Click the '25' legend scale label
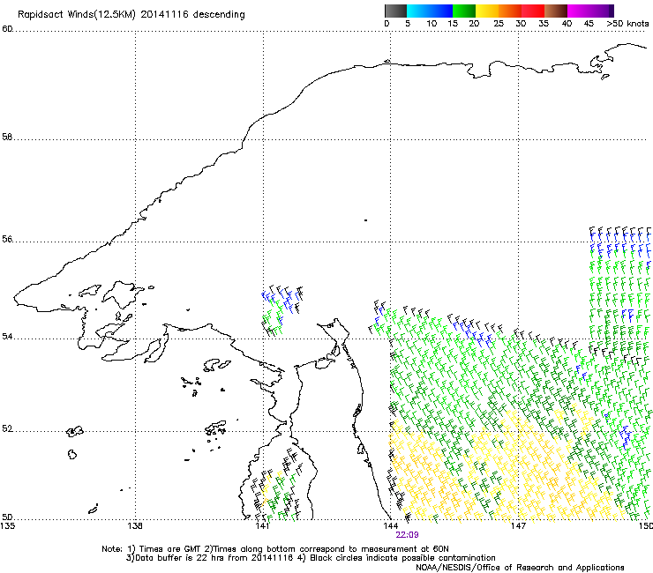 [498, 24]
